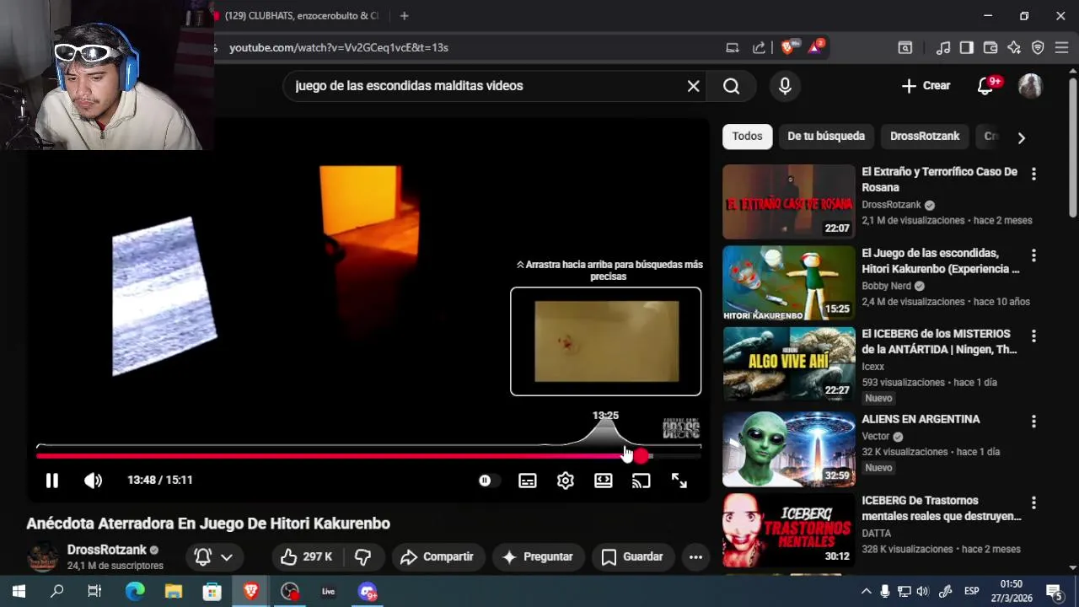Pause the video playback
This screenshot has width=1079, height=607.
tap(51, 481)
